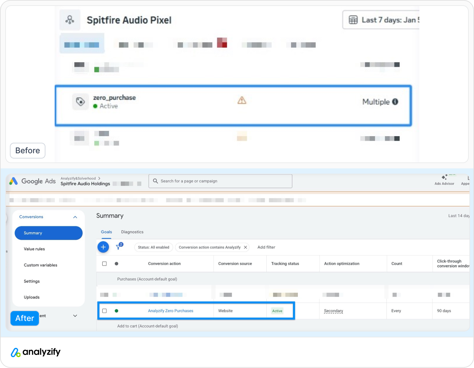Image resolution: width=474 pixels, height=368 pixels.
Task: Open the Analyzify Zero Purchases conversion action
Action: (171, 311)
